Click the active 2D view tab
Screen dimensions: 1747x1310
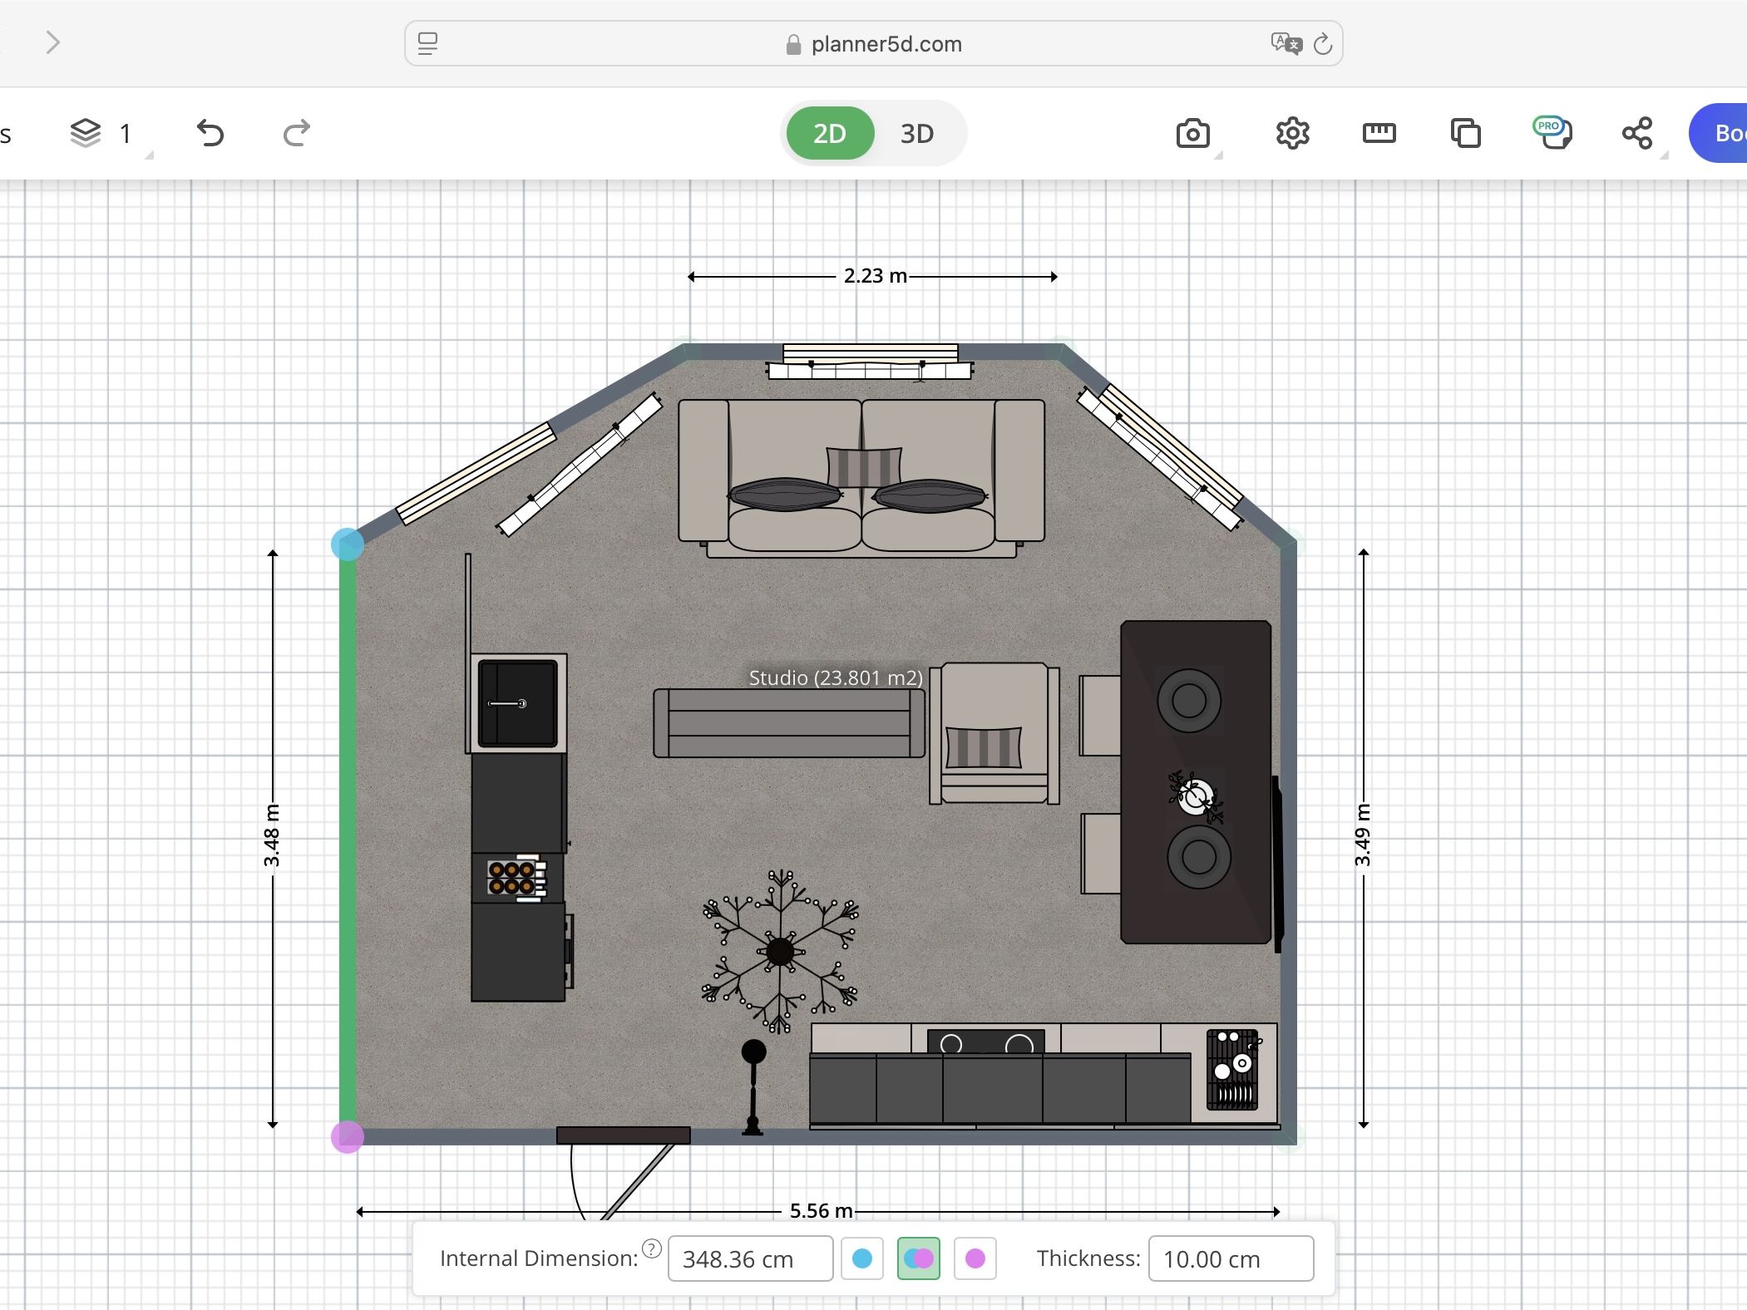(829, 133)
